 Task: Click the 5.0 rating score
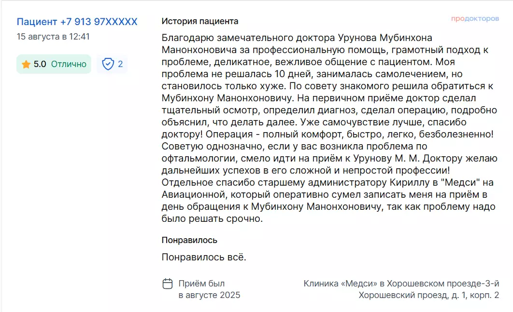(40, 64)
